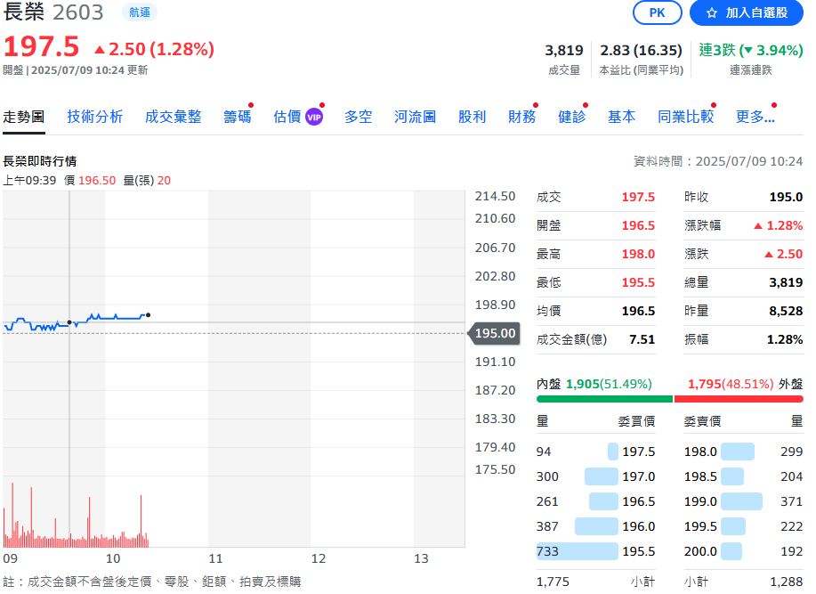Click the 最高 value 198.0 in stats
This screenshot has width=816, height=594.
(638, 254)
